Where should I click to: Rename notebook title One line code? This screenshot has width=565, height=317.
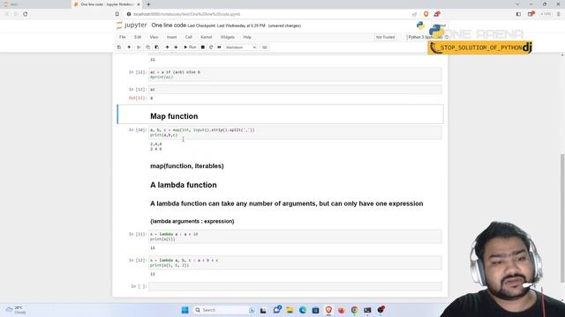[x=169, y=26]
